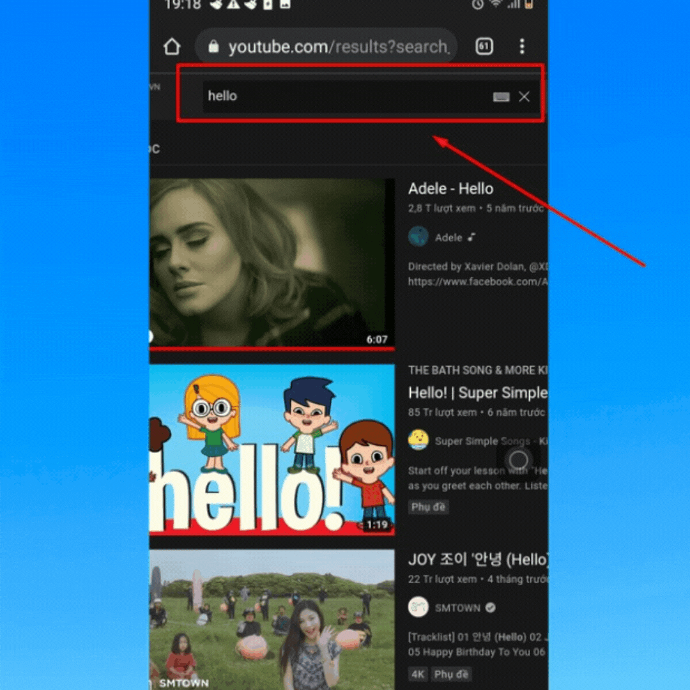Tap the 22 Tr lượt xem text

442,579
